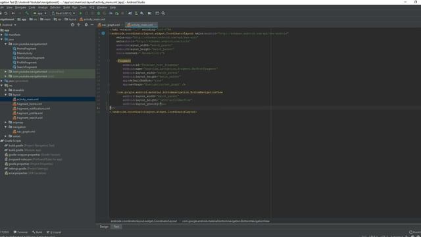
Task: Open the Run menu
Action: coord(75,7)
